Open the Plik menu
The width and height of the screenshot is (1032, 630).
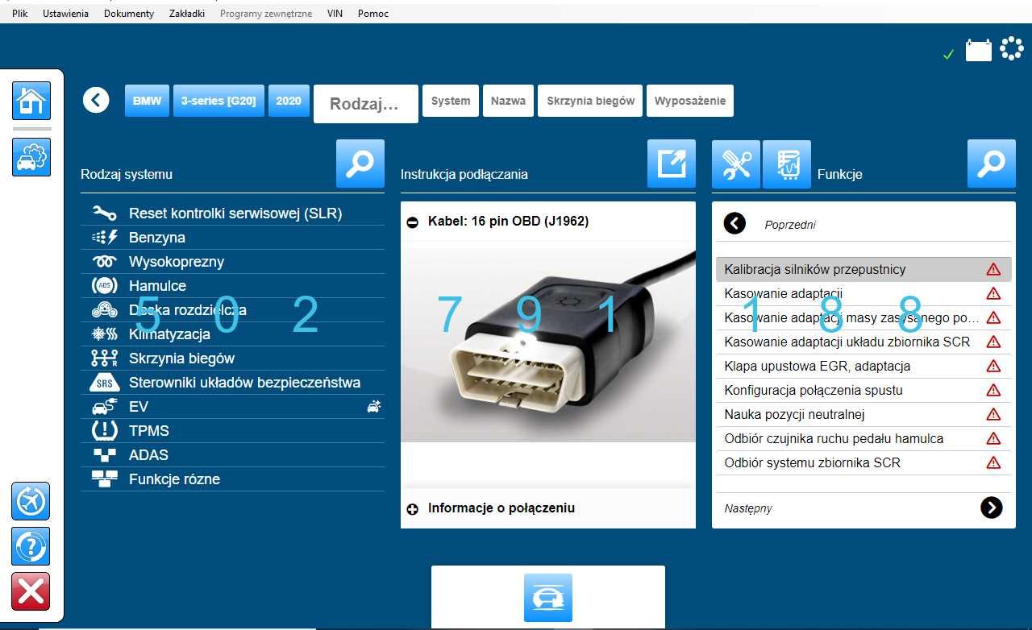coord(20,14)
